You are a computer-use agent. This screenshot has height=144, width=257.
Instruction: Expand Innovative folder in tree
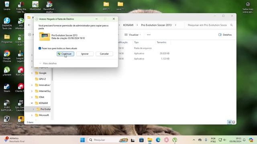click(32, 85)
